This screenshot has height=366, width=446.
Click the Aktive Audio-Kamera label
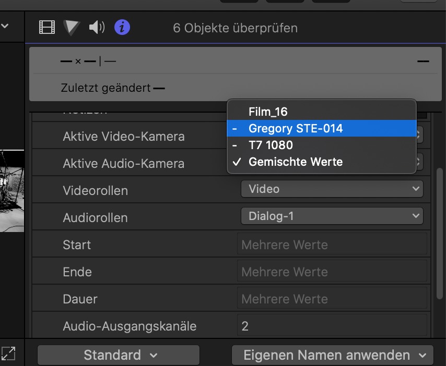(124, 164)
